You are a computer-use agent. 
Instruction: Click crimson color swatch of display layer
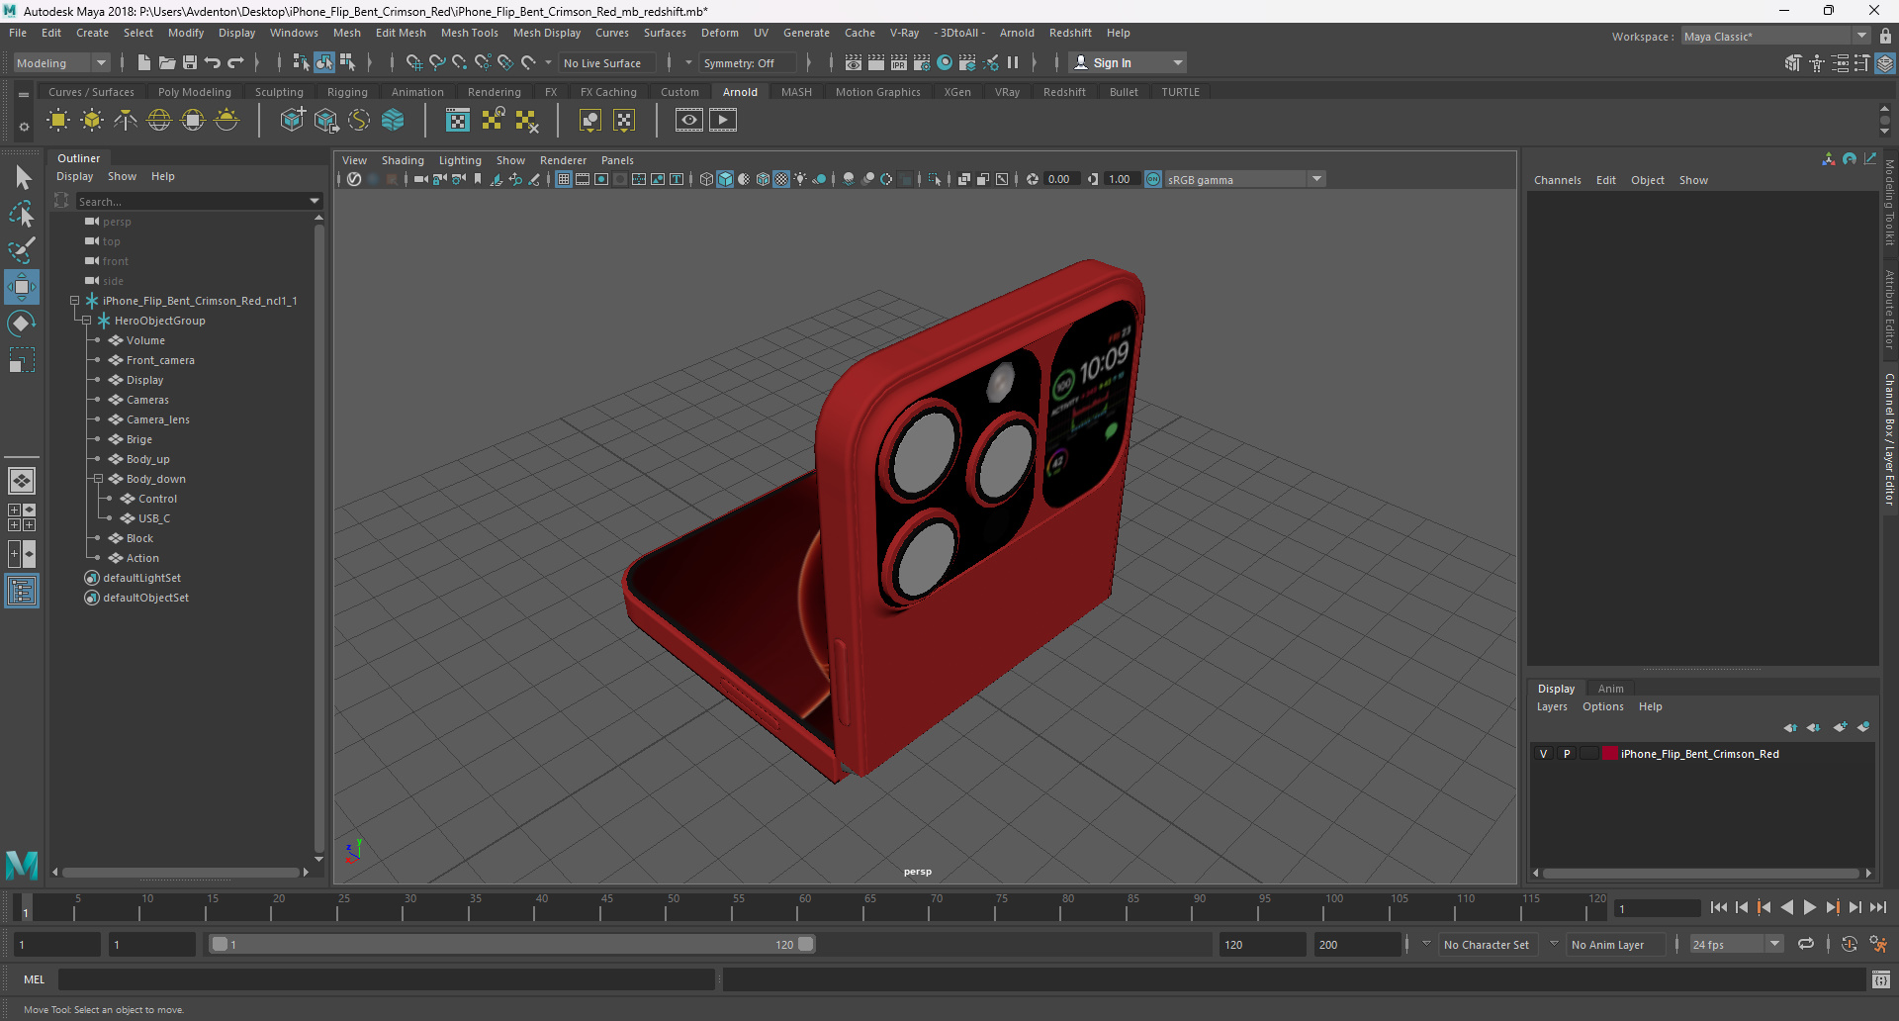pyautogui.click(x=1610, y=754)
